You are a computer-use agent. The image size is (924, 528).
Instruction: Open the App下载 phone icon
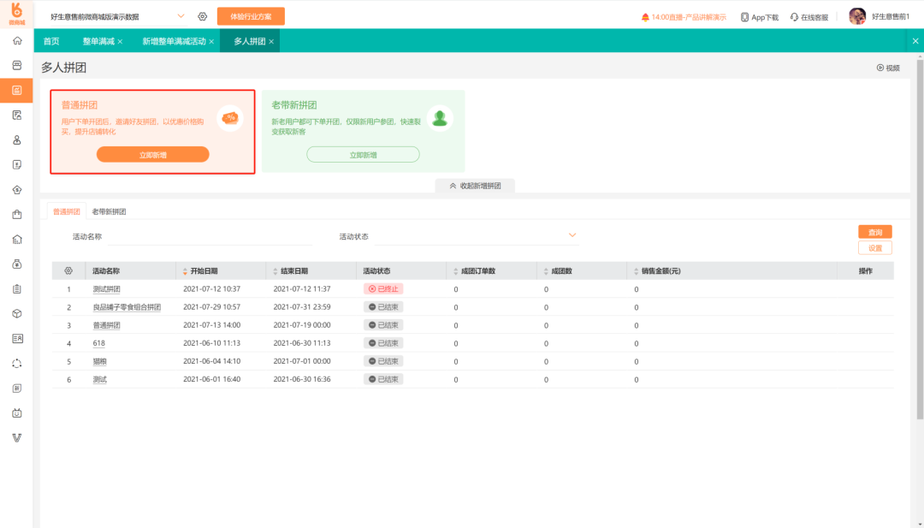coord(744,17)
